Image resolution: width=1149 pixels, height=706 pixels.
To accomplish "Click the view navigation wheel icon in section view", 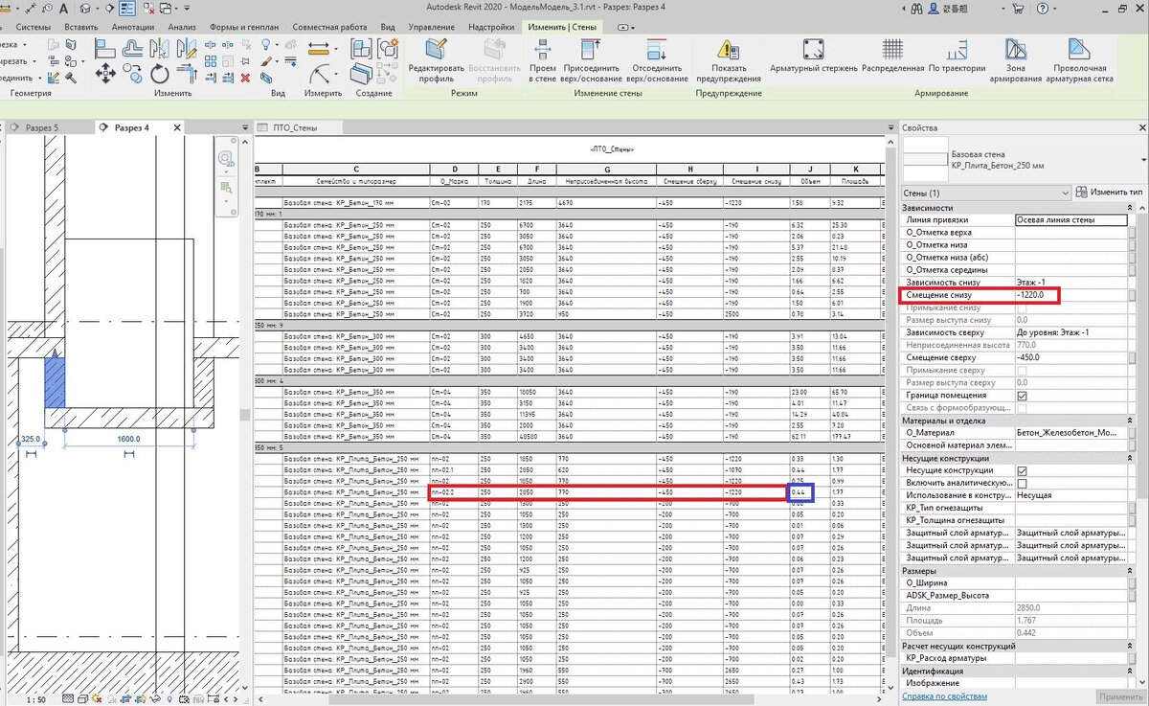I will (227, 158).
